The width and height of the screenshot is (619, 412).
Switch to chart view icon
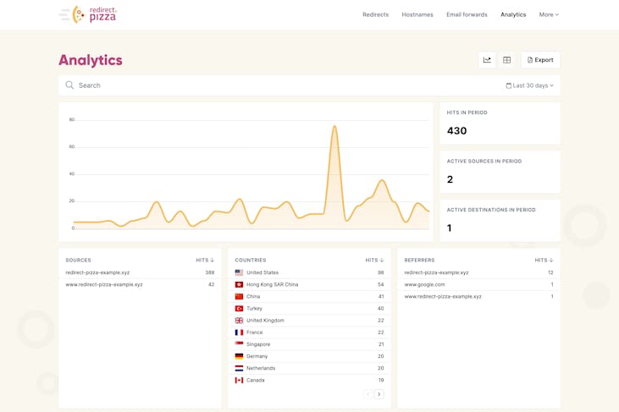point(487,60)
